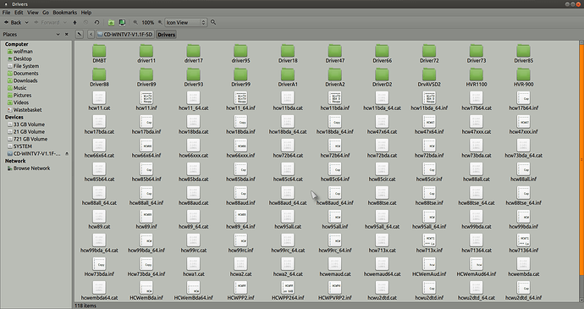Select the HCWPVRP2.inf file

coord(335,290)
